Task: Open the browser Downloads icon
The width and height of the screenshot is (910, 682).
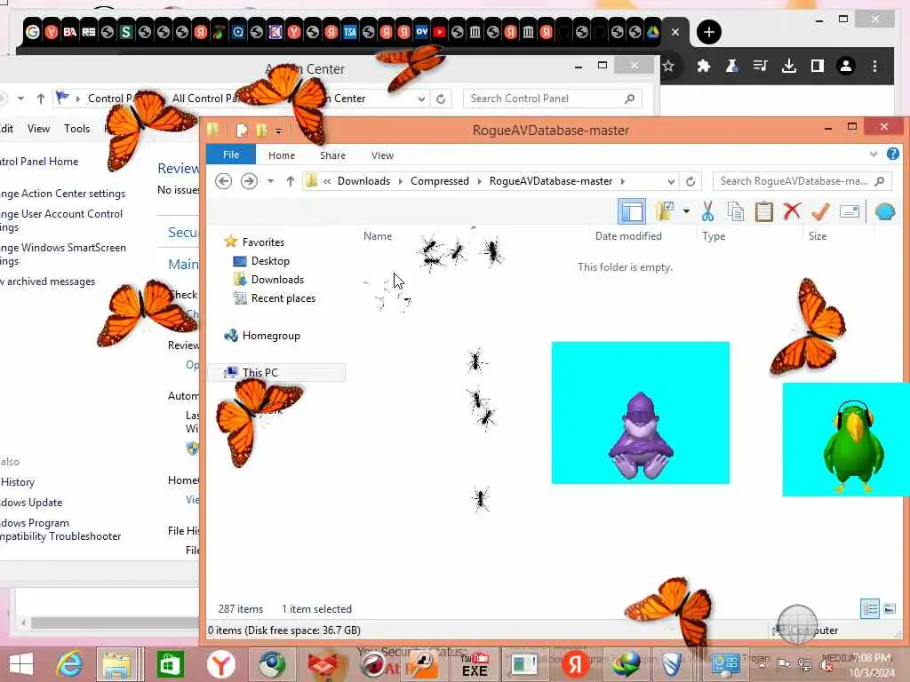Action: (789, 66)
